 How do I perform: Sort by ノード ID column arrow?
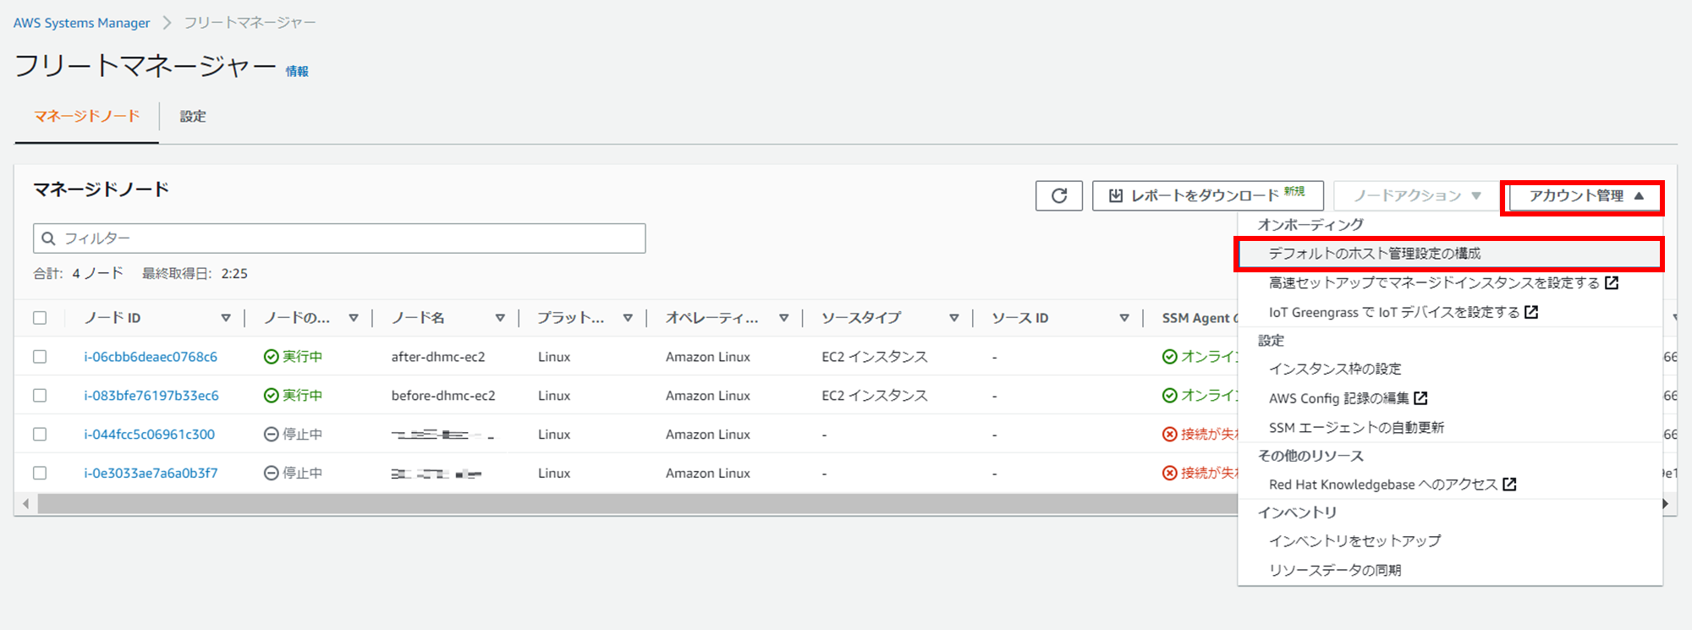pyautogui.click(x=226, y=318)
